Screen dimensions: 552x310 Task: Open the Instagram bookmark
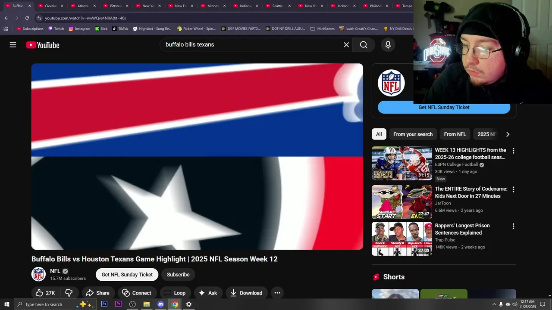(x=79, y=29)
